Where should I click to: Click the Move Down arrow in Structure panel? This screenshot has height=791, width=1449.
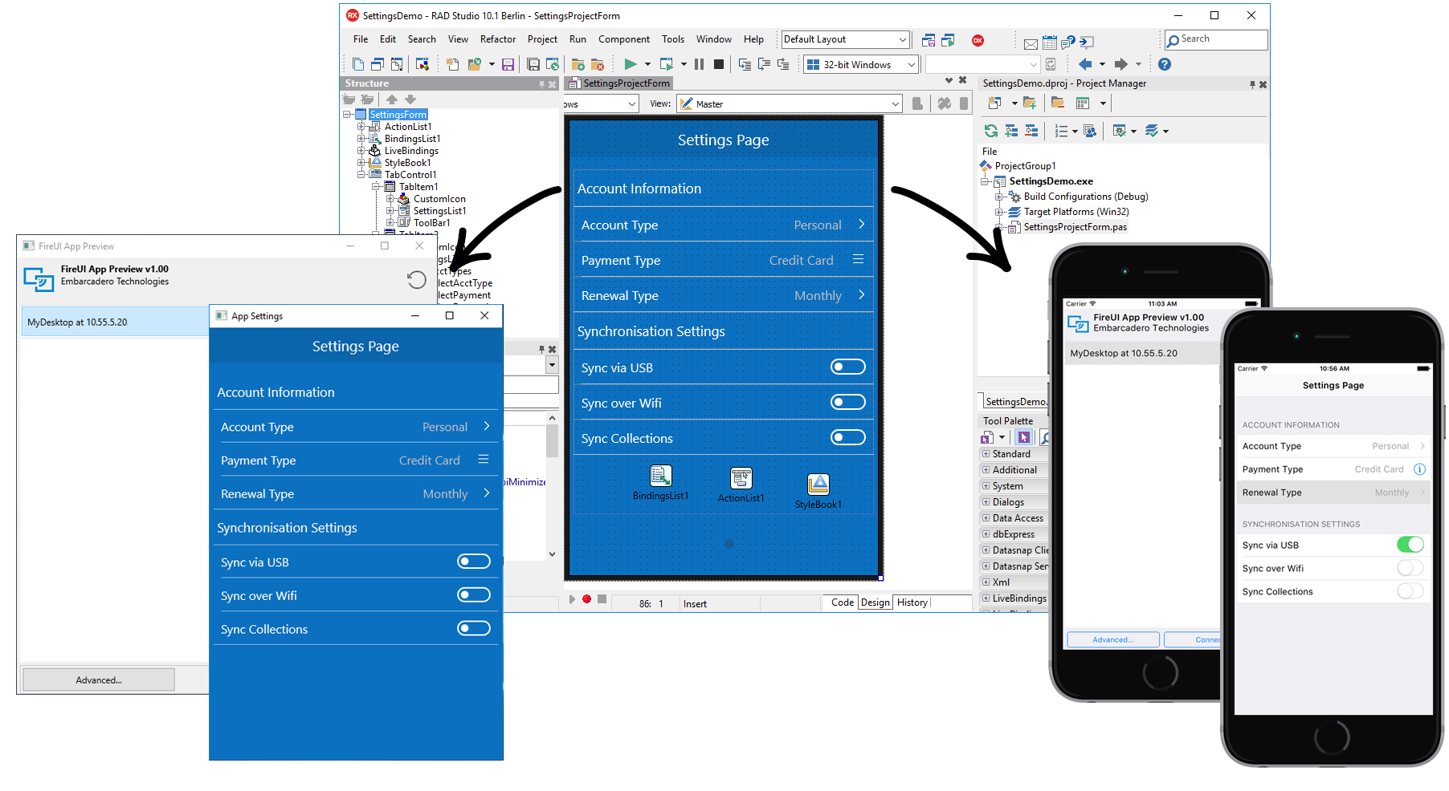tap(410, 99)
